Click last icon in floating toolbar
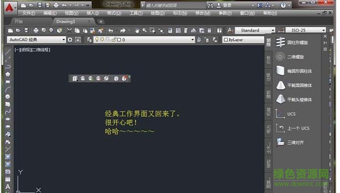The image size is (340, 193). (x=124, y=78)
